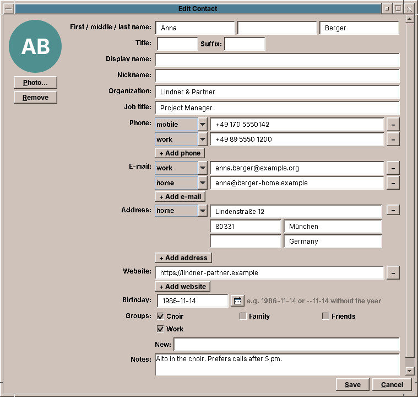This screenshot has width=418, height=397.
Task: Click the + Add e-mail button
Action: point(180,197)
